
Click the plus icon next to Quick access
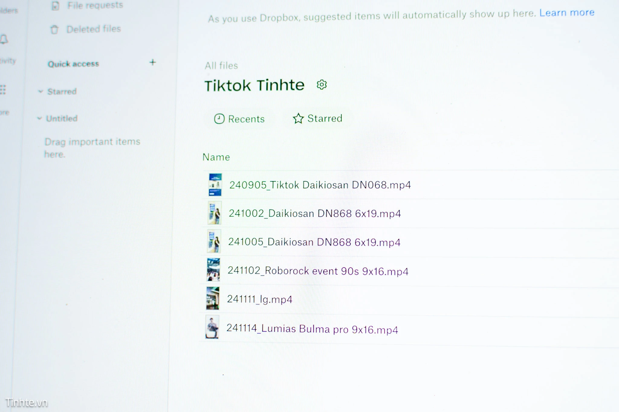(x=153, y=62)
